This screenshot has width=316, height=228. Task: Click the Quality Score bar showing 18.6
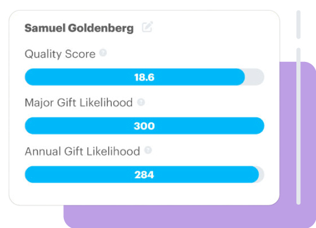click(x=144, y=77)
